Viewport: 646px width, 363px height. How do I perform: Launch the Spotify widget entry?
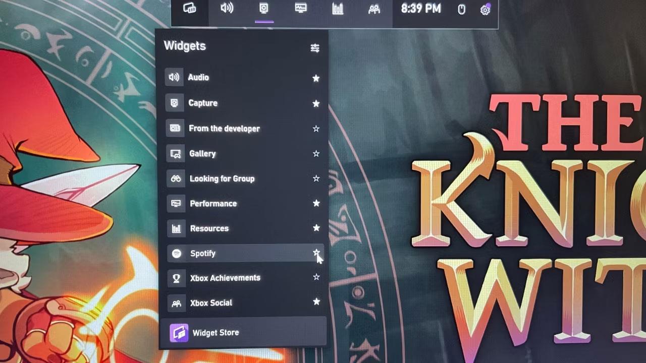coord(247,253)
